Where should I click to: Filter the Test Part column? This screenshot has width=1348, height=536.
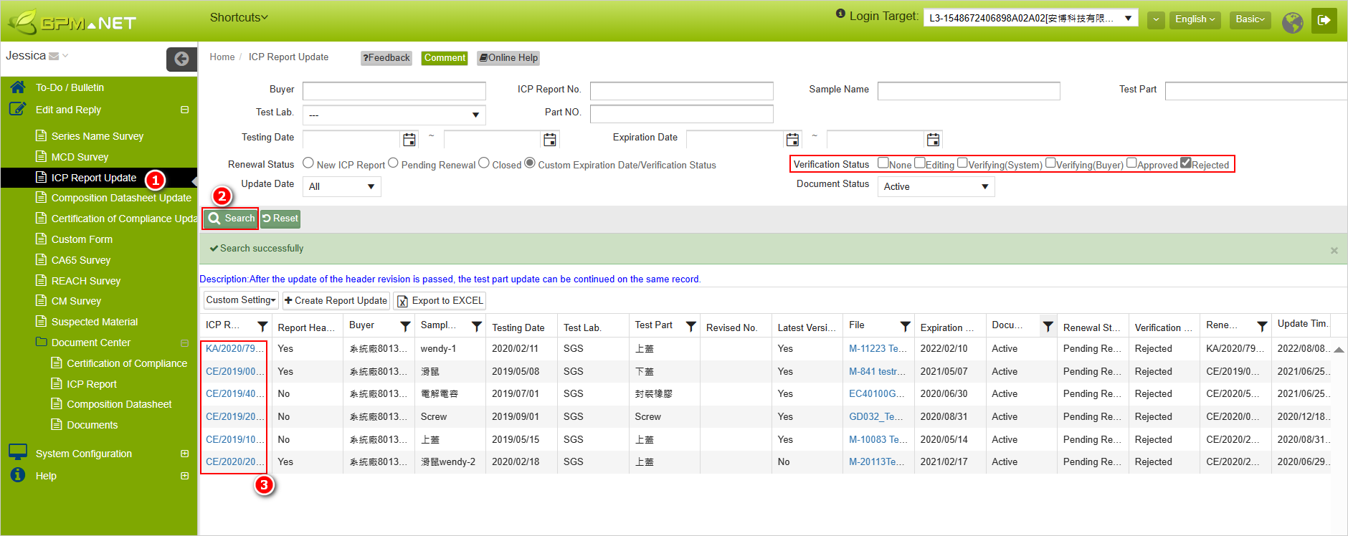(690, 326)
